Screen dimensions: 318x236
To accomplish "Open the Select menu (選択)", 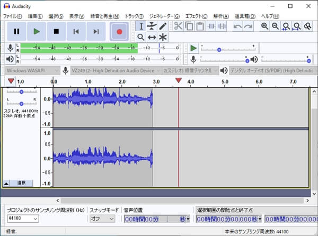I will 56,16.
